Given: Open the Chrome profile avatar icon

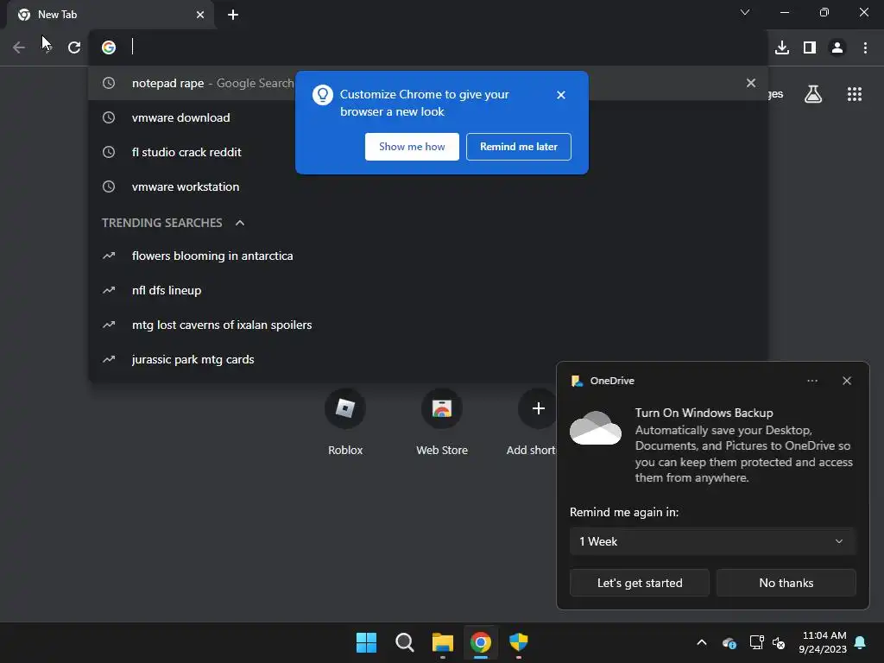Looking at the screenshot, I should (x=837, y=47).
